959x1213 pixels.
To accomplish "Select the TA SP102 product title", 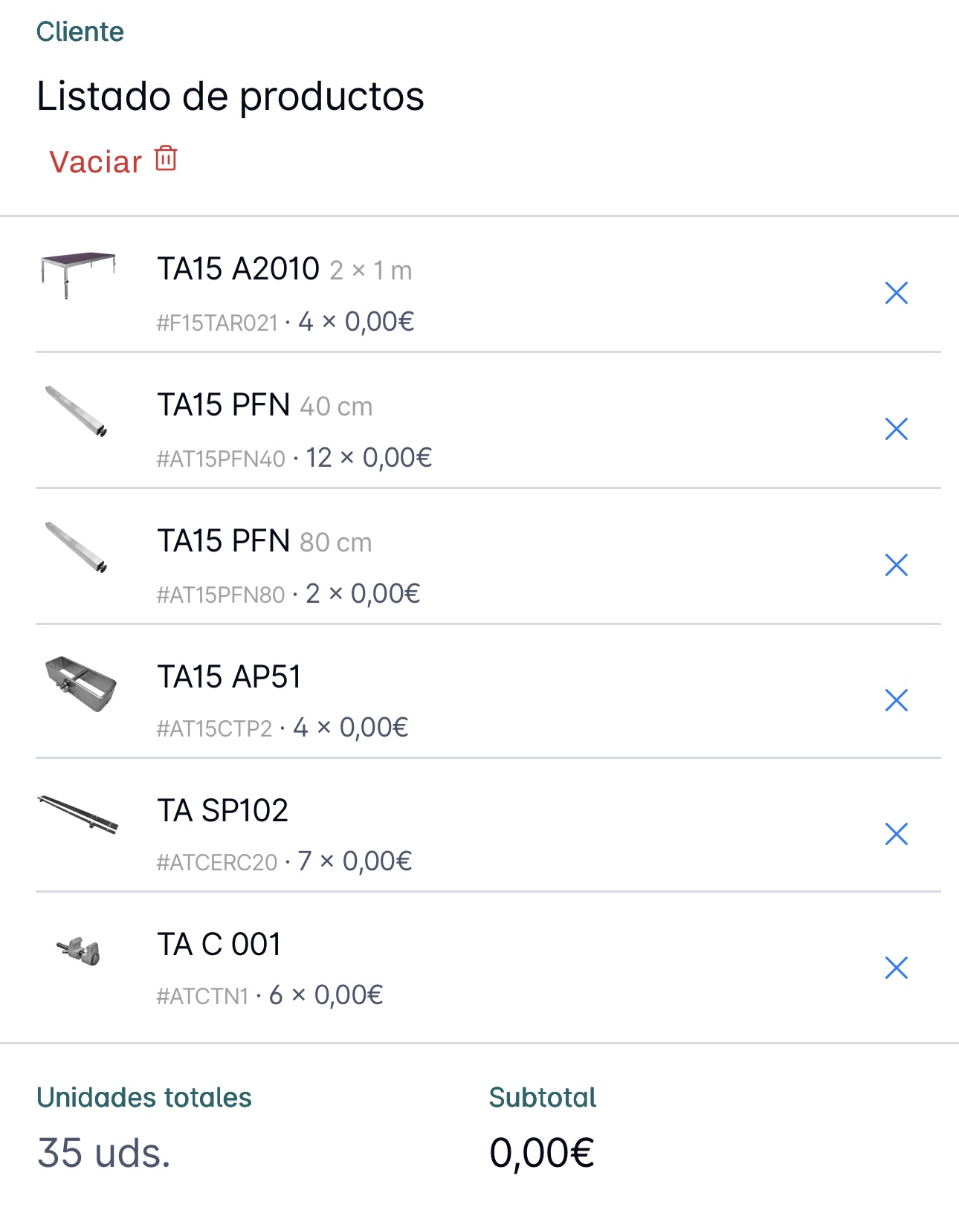I will 222,811.
